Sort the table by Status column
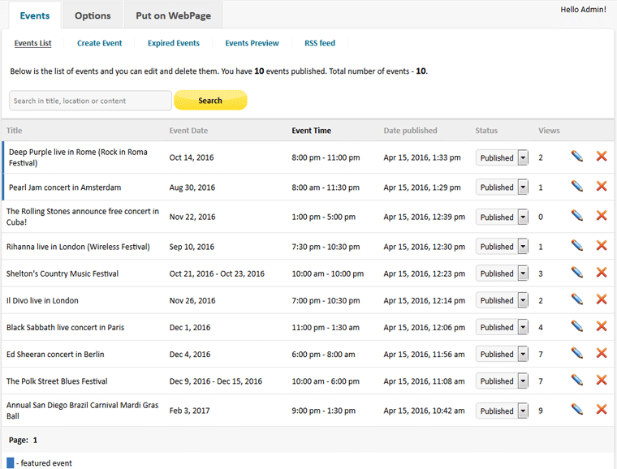 point(486,131)
